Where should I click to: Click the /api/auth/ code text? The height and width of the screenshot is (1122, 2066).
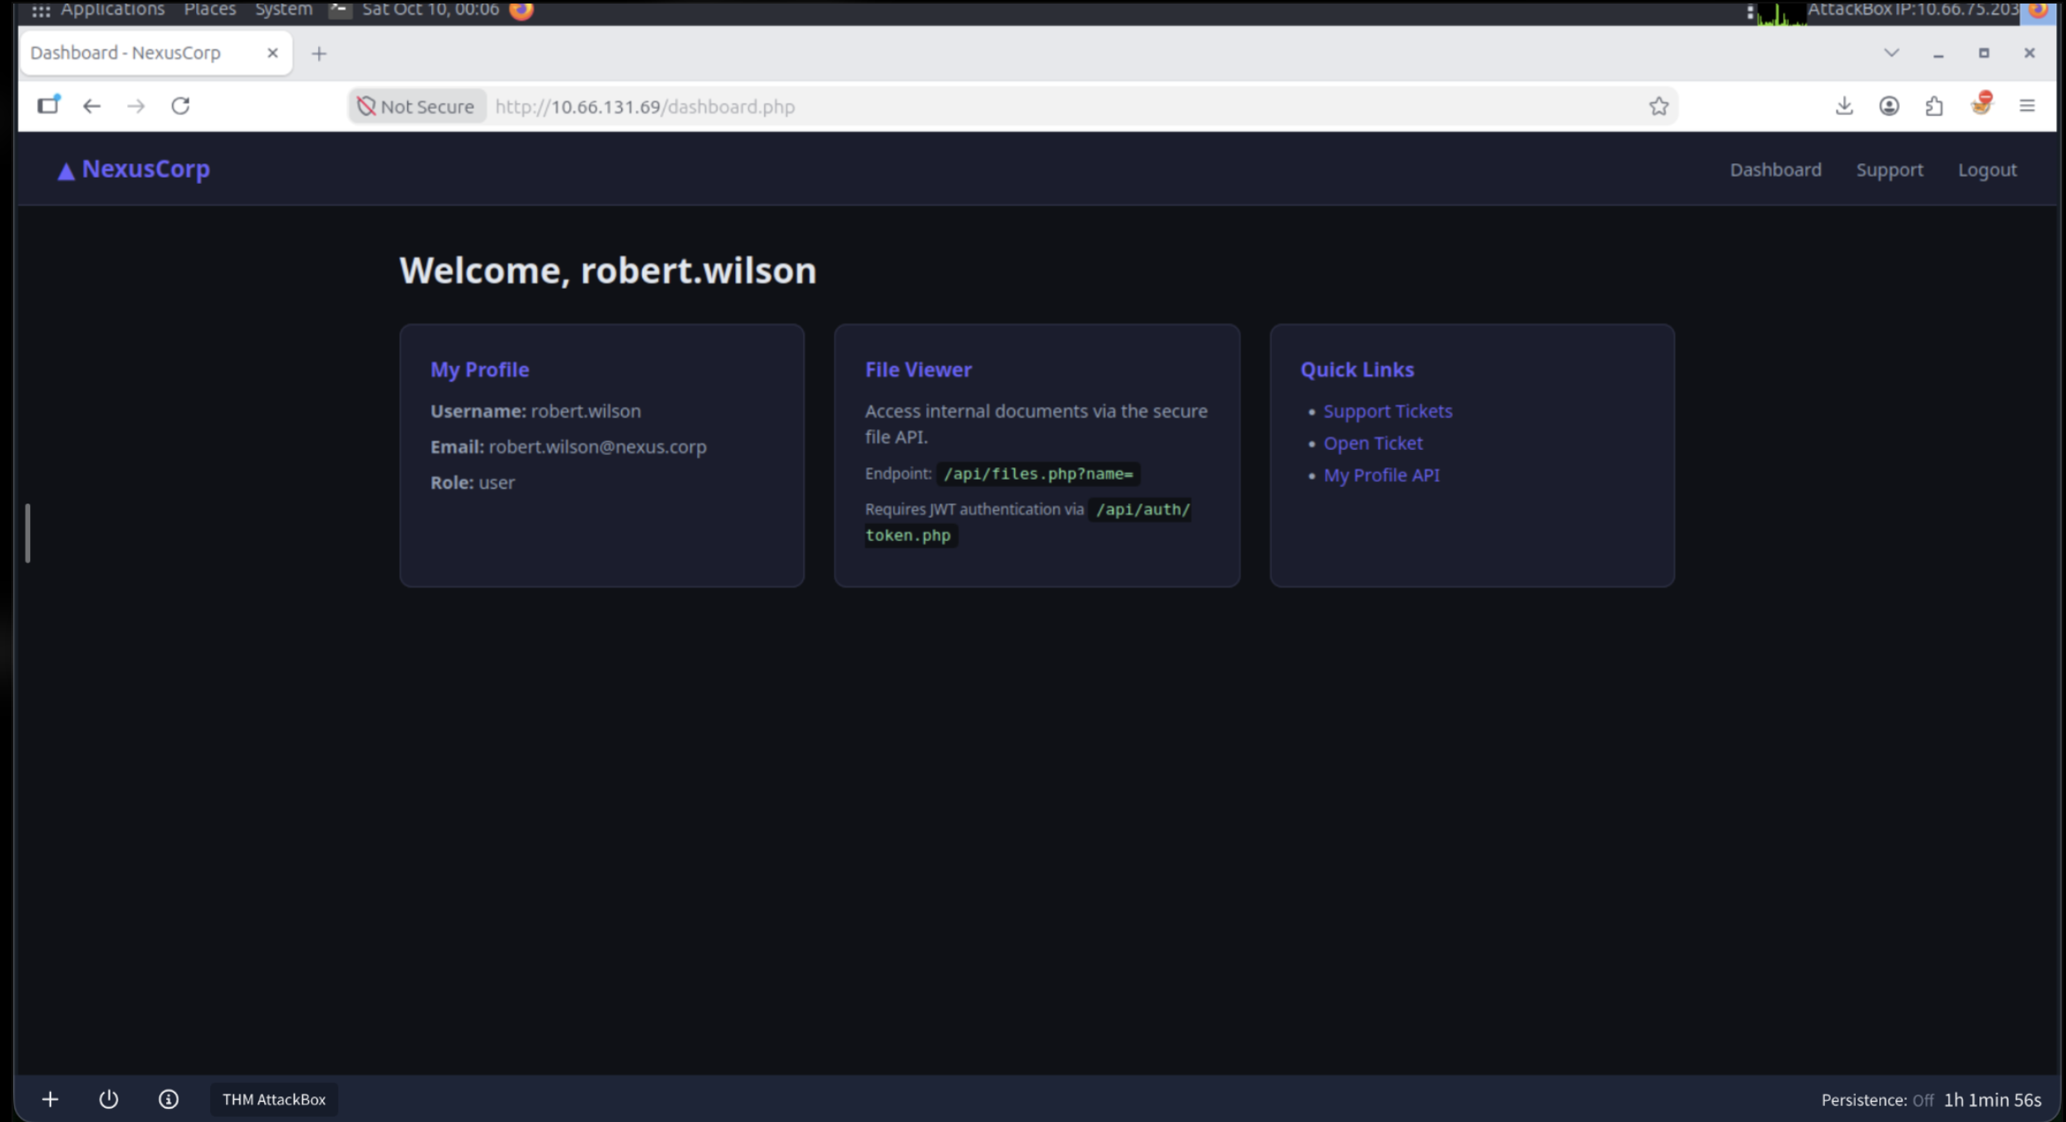(x=1142, y=509)
